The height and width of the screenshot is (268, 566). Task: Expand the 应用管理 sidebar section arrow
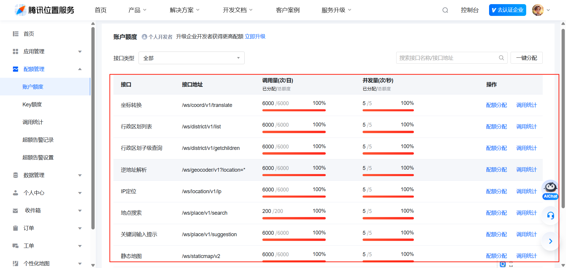[80, 52]
